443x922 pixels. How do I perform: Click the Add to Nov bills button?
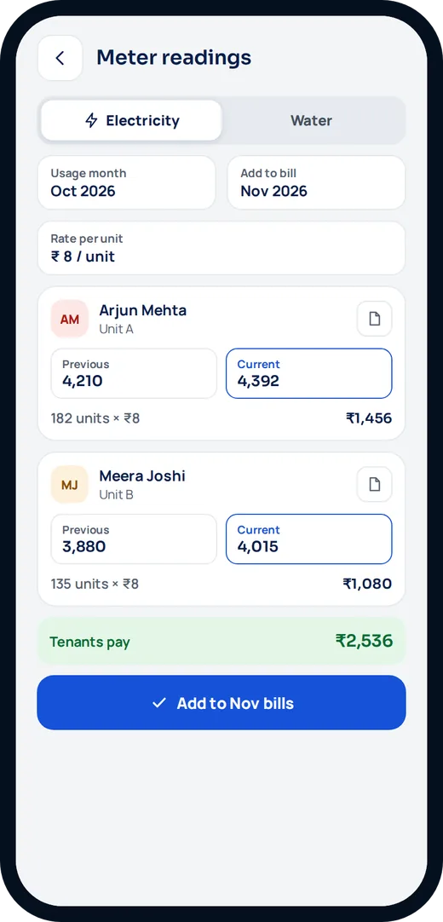pyautogui.click(x=221, y=703)
